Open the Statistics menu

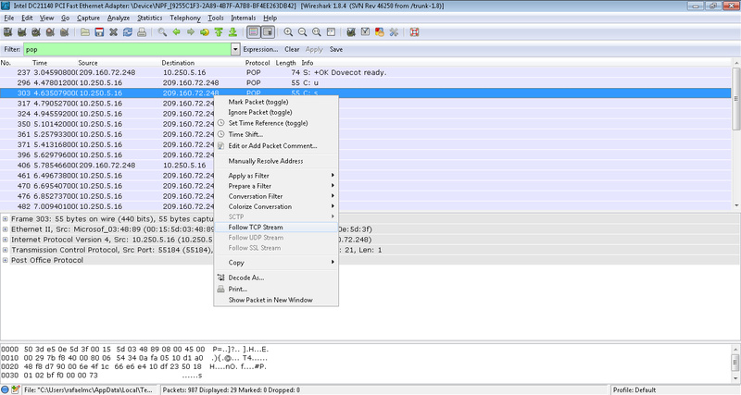click(150, 18)
